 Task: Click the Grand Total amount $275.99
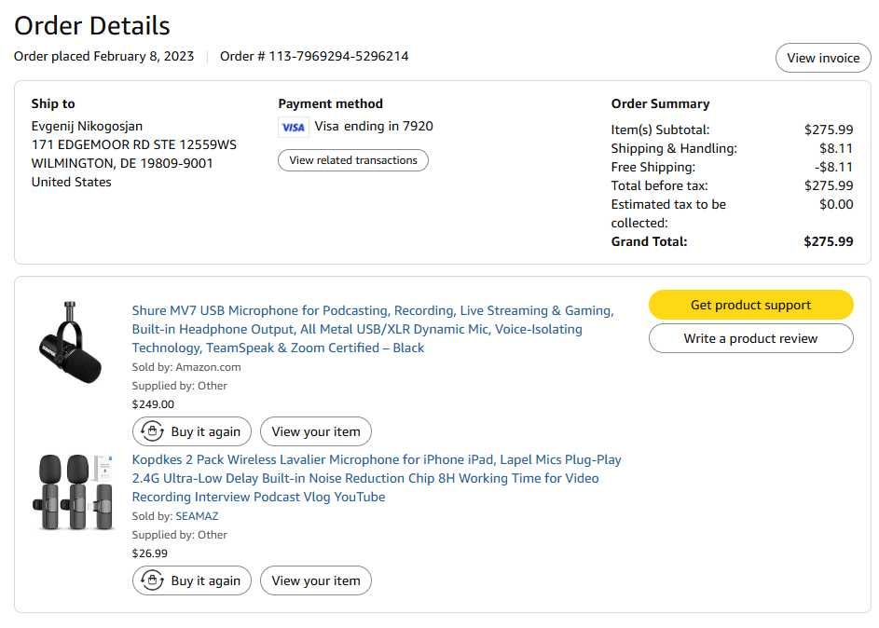pyautogui.click(x=828, y=241)
